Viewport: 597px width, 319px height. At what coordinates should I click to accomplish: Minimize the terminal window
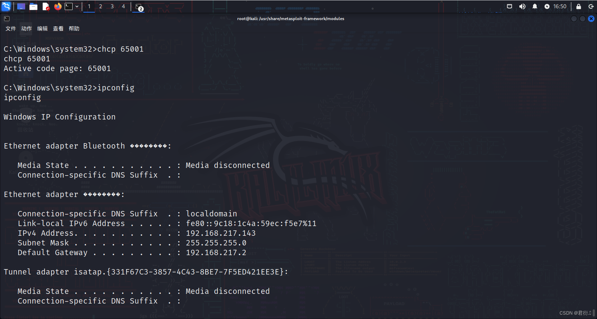(574, 19)
